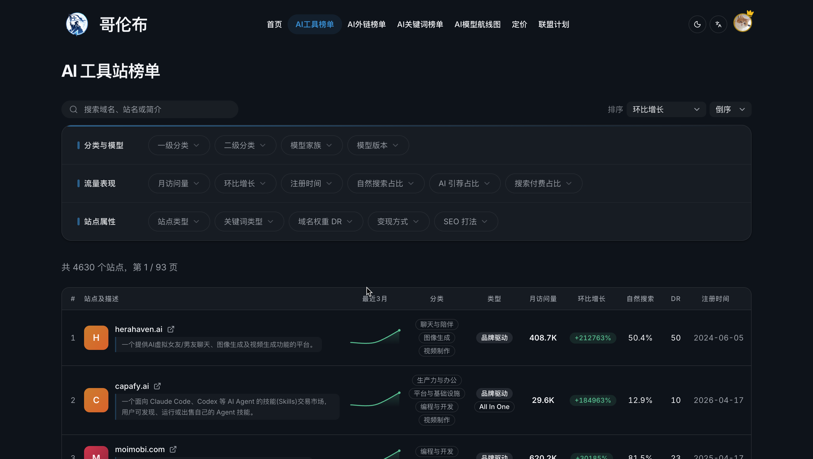Click the orange C icon for capafy.ai
The image size is (813, 459).
[96, 400]
